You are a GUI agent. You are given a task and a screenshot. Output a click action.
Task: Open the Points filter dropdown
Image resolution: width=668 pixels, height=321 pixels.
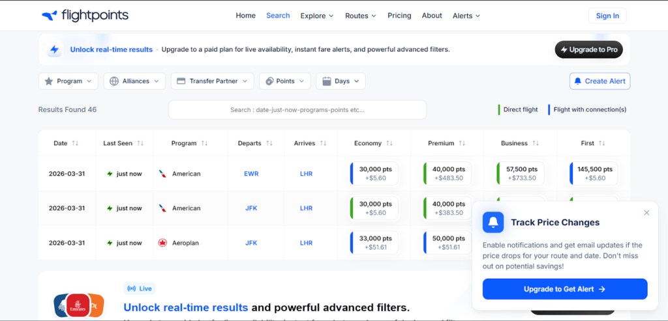pos(284,81)
